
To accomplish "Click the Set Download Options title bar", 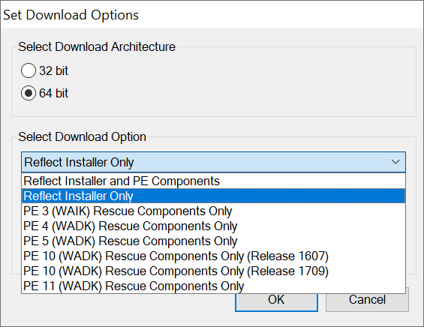I will [x=212, y=14].
